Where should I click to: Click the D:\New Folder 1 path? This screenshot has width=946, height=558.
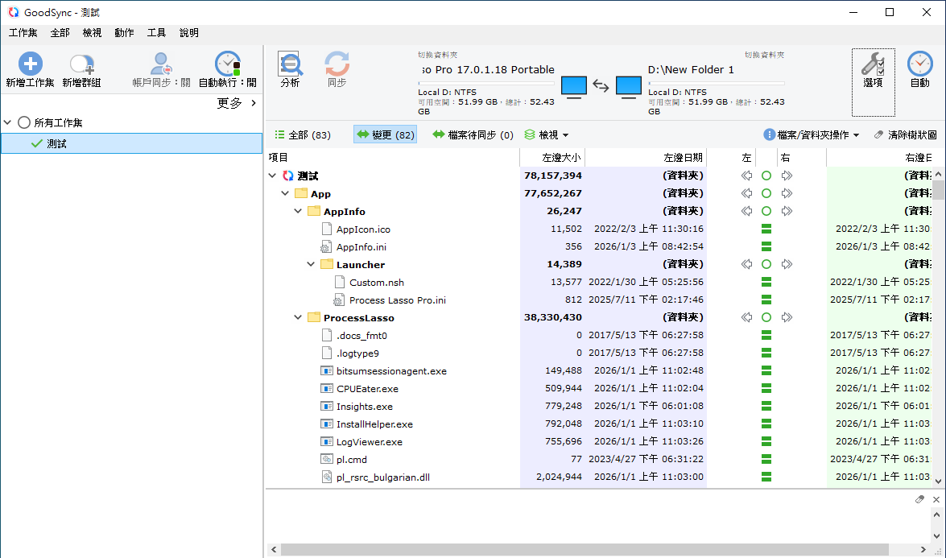(x=691, y=70)
